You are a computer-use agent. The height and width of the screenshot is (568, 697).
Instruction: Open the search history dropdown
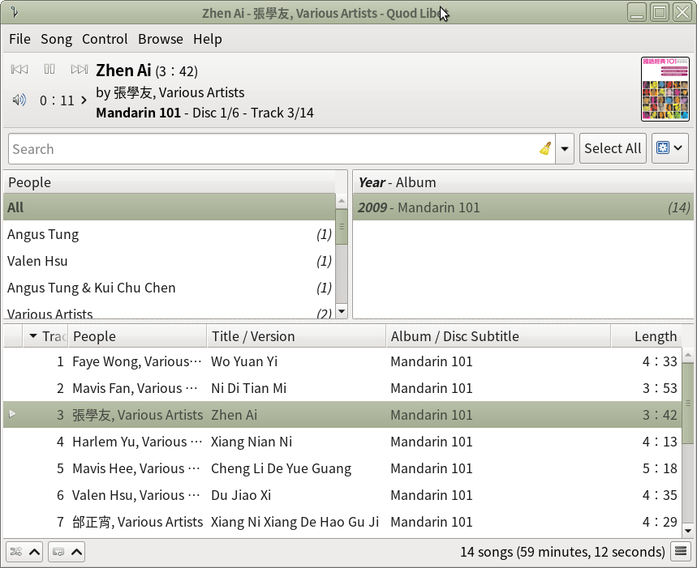[x=565, y=149]
